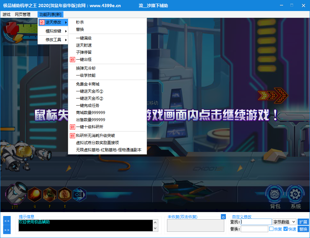The height and width of the screenshot is (238, 310).
Task: Choose 一键满级 option
Action: tap(107, 38)
